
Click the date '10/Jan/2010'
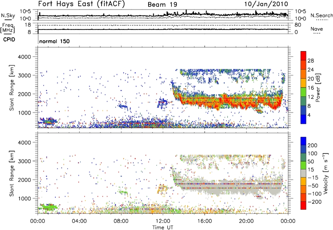point(266,4)
